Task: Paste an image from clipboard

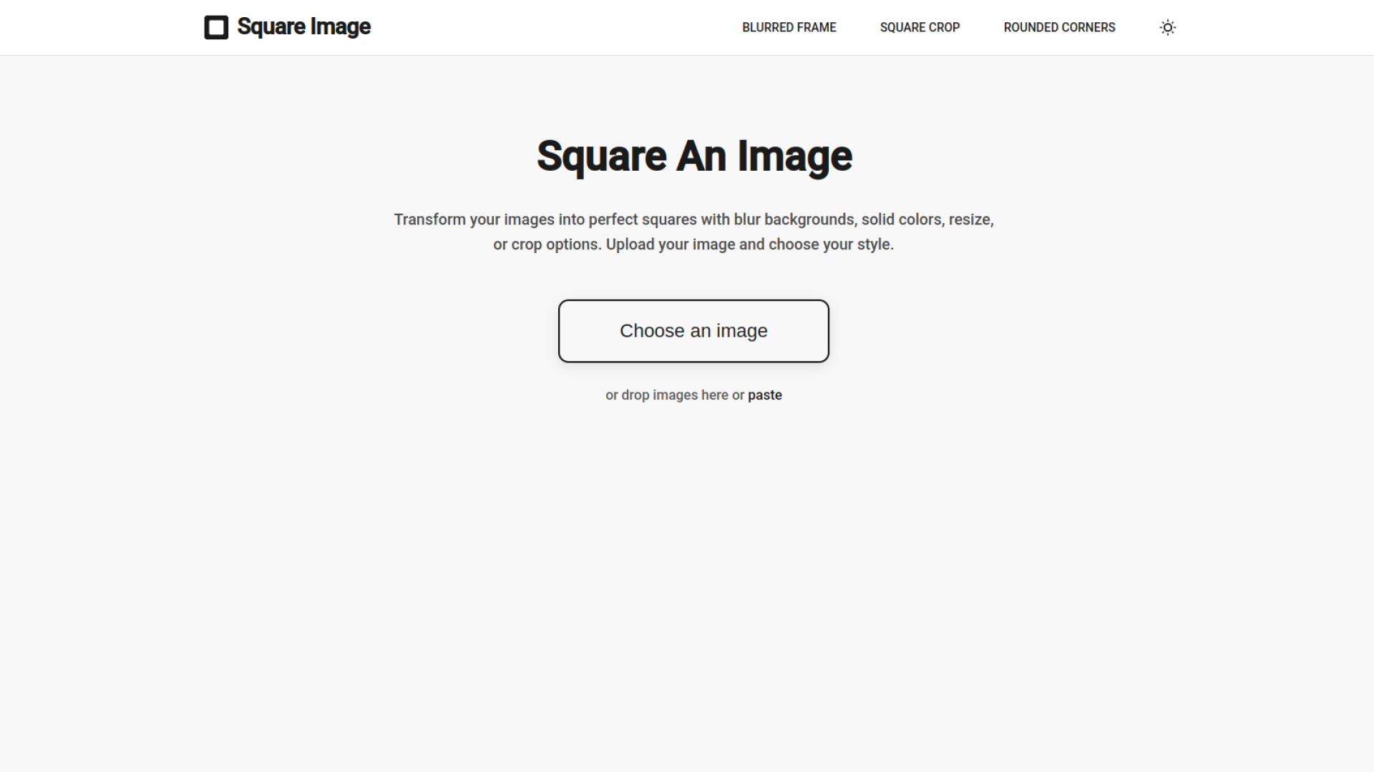Action: 764,395
